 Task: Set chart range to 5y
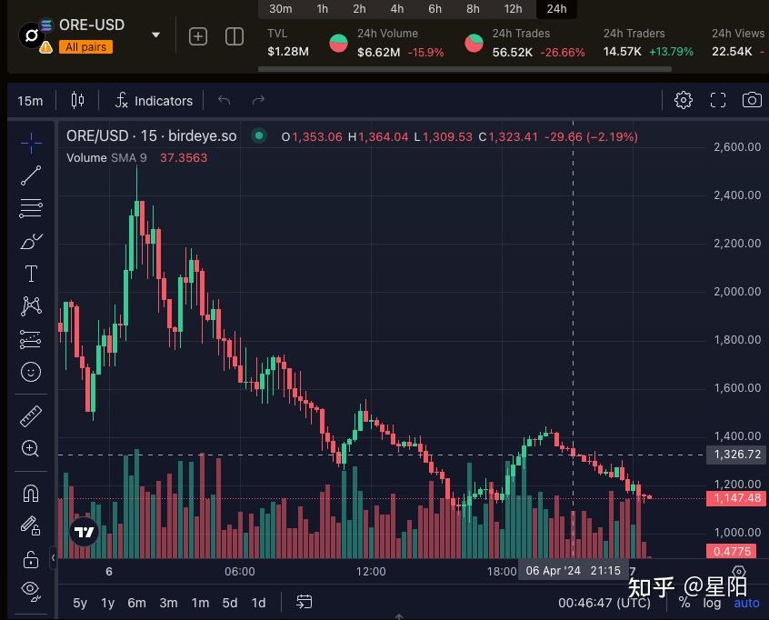tap(80, 603)
